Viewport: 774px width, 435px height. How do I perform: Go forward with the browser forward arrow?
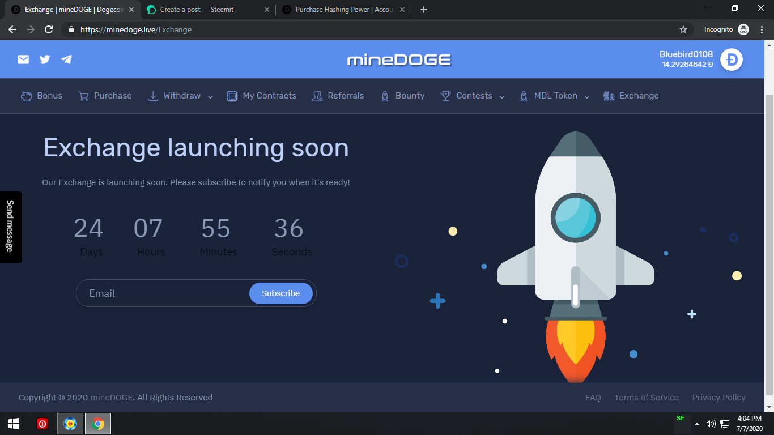[31, 29]
